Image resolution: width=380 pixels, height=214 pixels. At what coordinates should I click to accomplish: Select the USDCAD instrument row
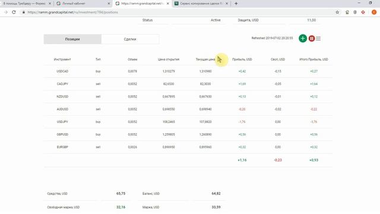click(x=188, y=71)
